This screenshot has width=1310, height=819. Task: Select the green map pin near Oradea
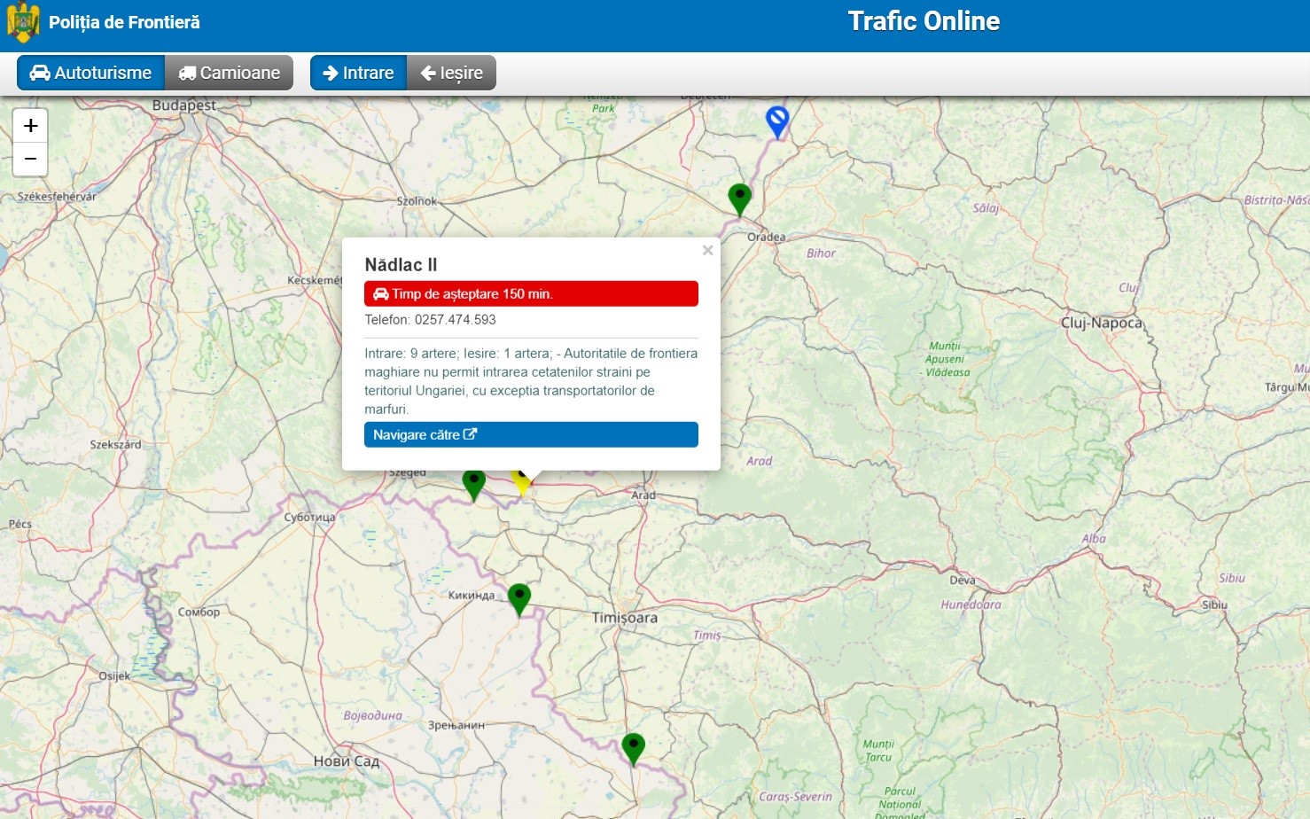click(x=739, y=198)
